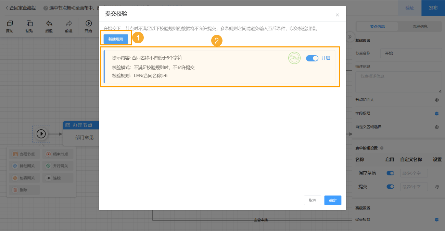Screen dimensions: 445x231
Task: Disable the 提交 button toggle
Action: coord(390,187)
